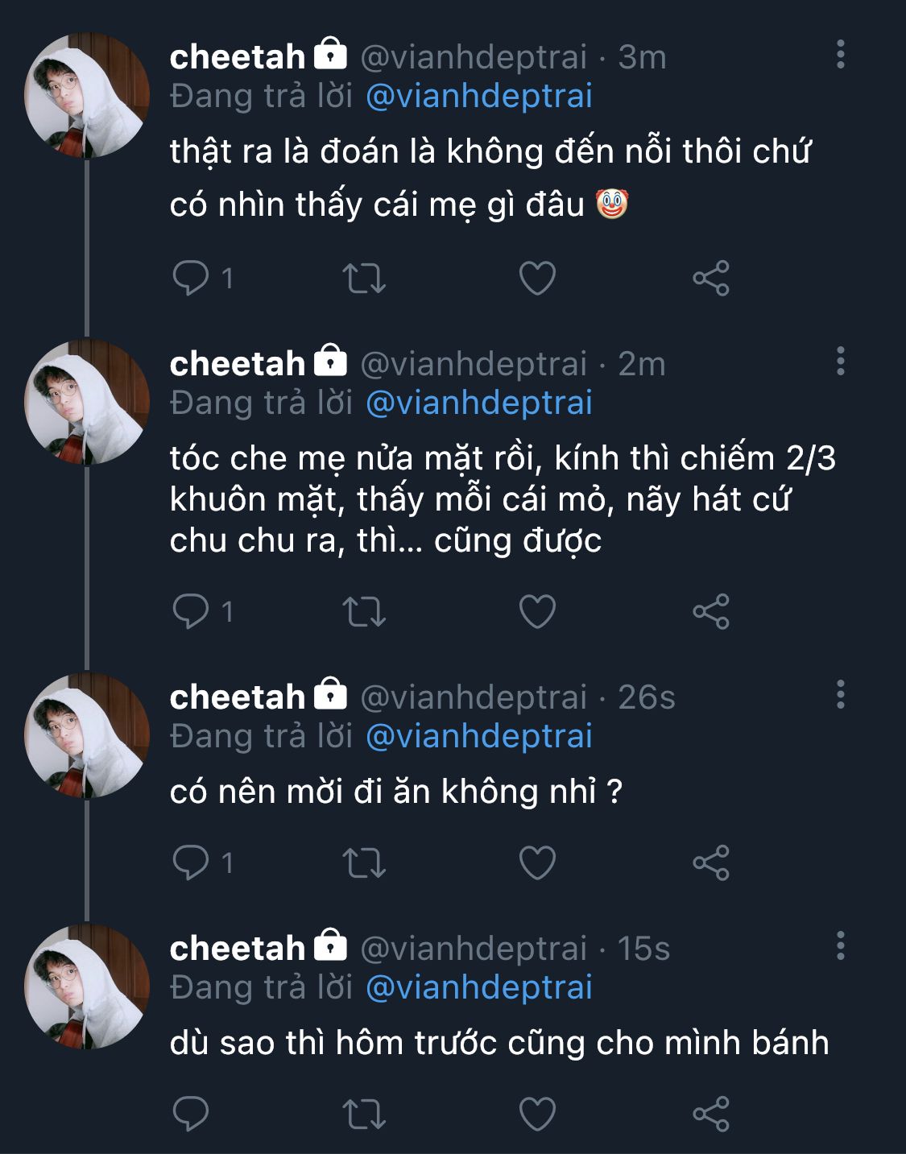Open more options on the 3m tweet
Image resolution: width=906 pixels, height=1154 pixels.
pos(841,55)
